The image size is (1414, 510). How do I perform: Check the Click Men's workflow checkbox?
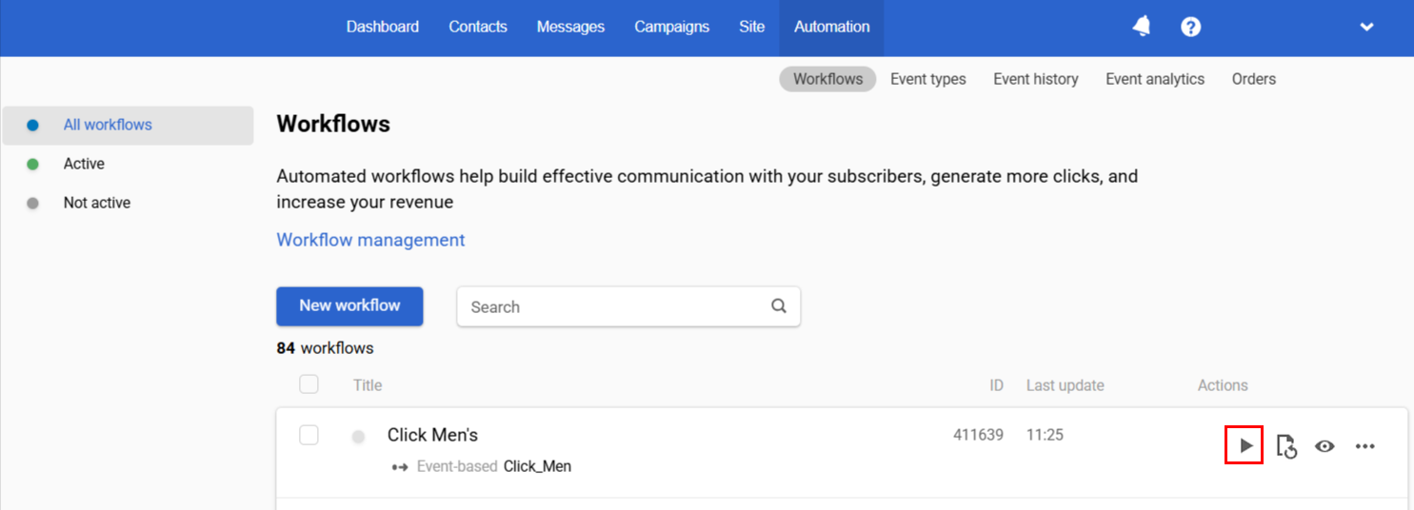point(309,435)
